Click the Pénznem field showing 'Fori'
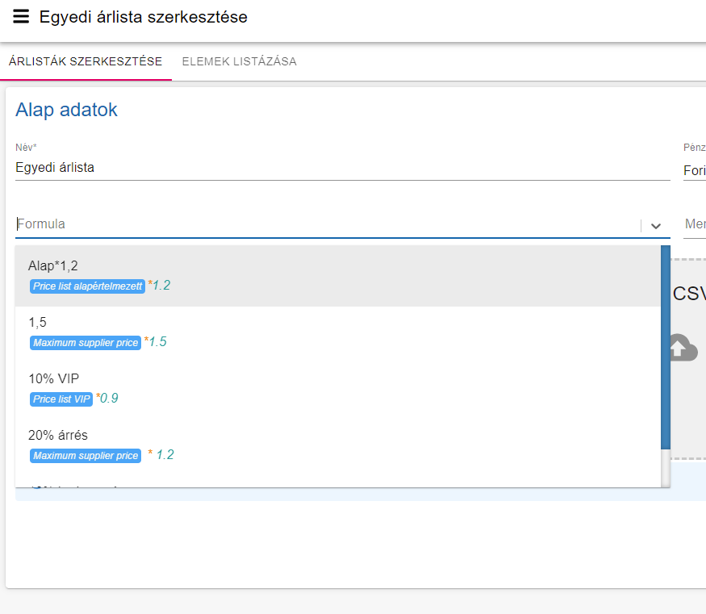Image resolution: width=706 pixels, height=614 pixels. [694, 170]
